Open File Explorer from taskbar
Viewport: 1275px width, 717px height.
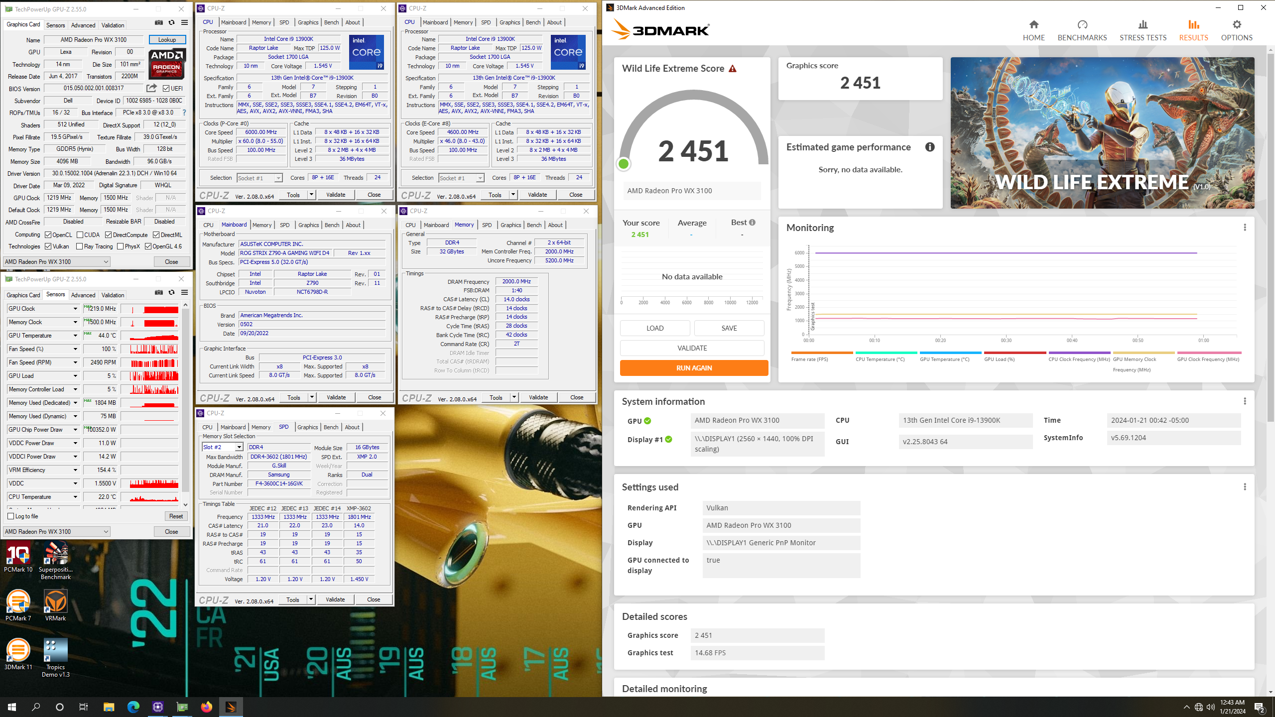tap(109, 707)
